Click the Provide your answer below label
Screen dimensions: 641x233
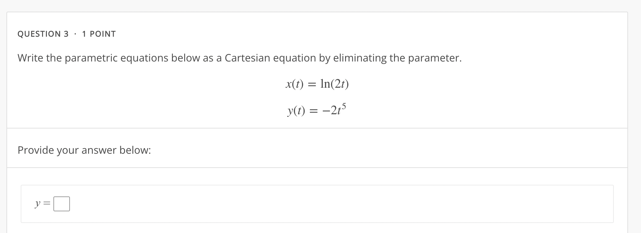pos(84,150)
